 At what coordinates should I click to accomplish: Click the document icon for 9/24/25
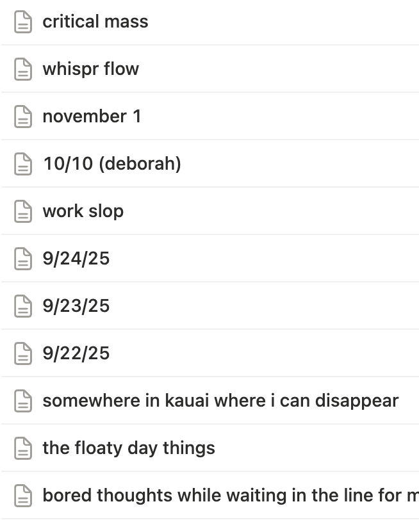pos(23,259)
